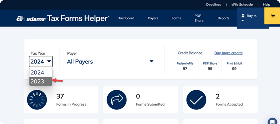
Task: Click the 37 Forms in Progress count
Action: pos(60,96)
